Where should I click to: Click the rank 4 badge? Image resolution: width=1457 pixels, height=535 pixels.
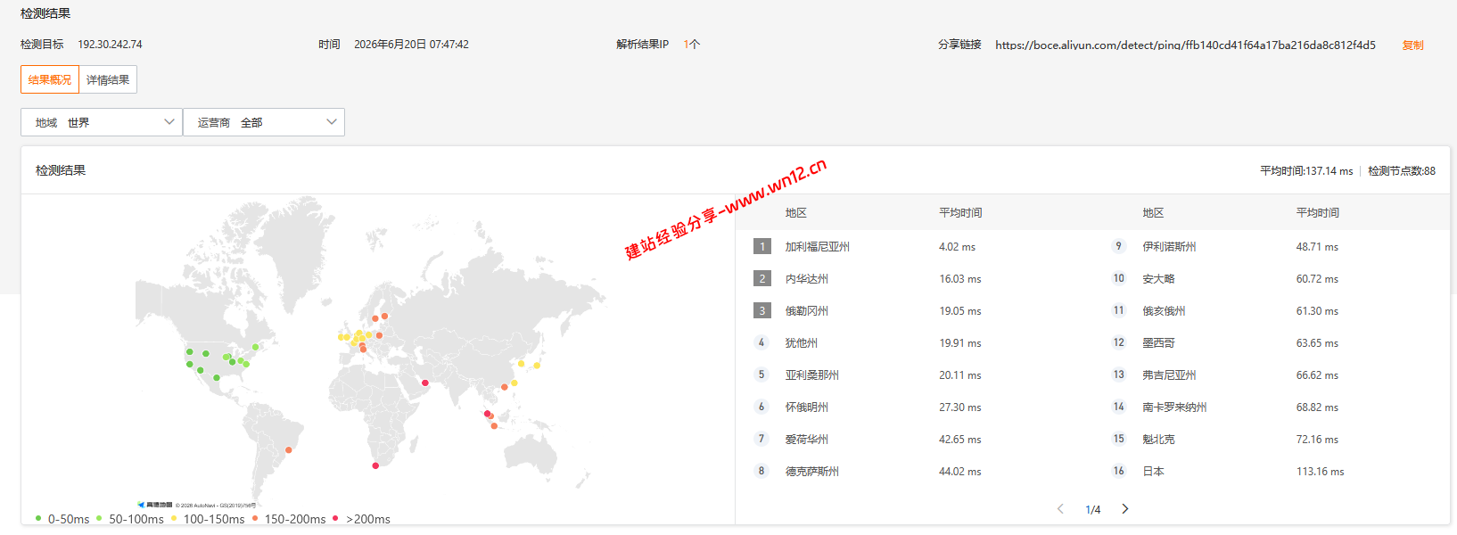point(761,342)
